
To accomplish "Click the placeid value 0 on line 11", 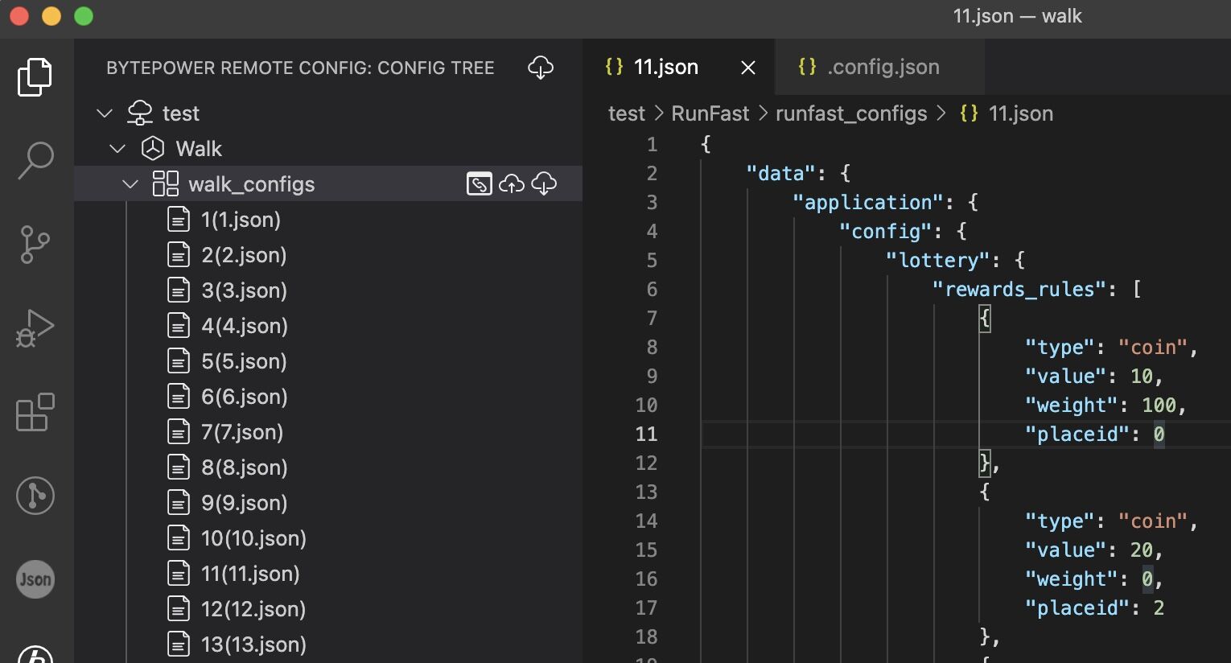I will point(1159,434).
